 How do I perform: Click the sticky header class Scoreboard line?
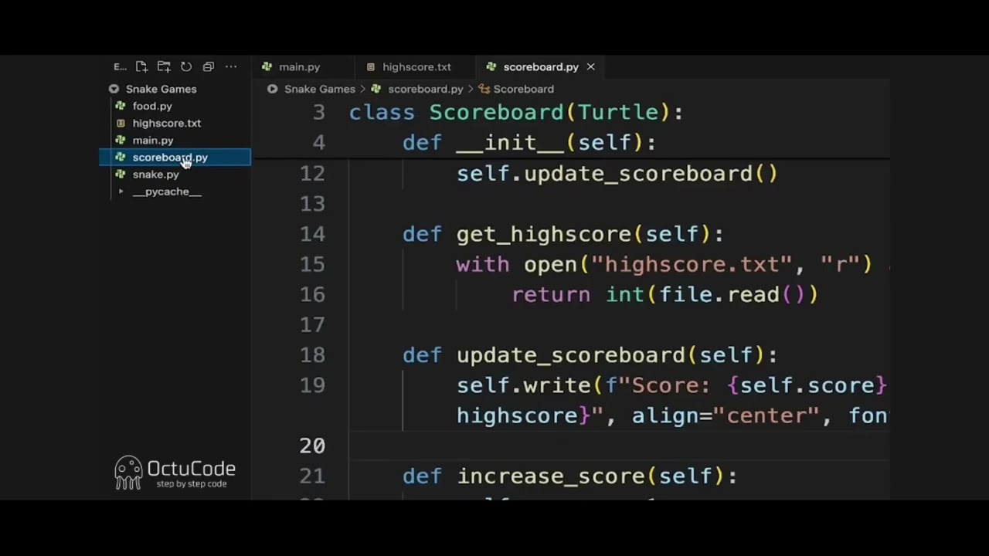[x=516, y=112]
